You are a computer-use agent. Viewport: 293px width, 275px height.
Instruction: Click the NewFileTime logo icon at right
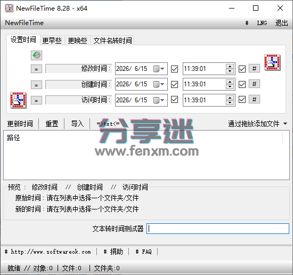point(272,62)
